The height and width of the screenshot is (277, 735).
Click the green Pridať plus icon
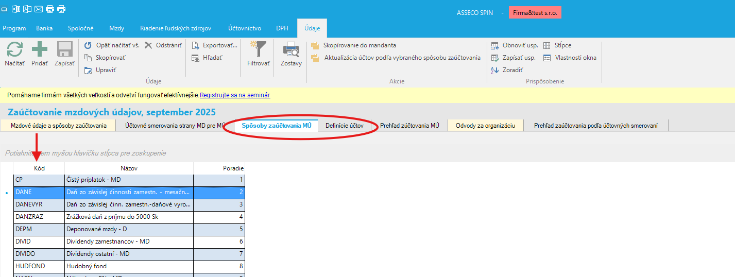[x=40, y=50]
